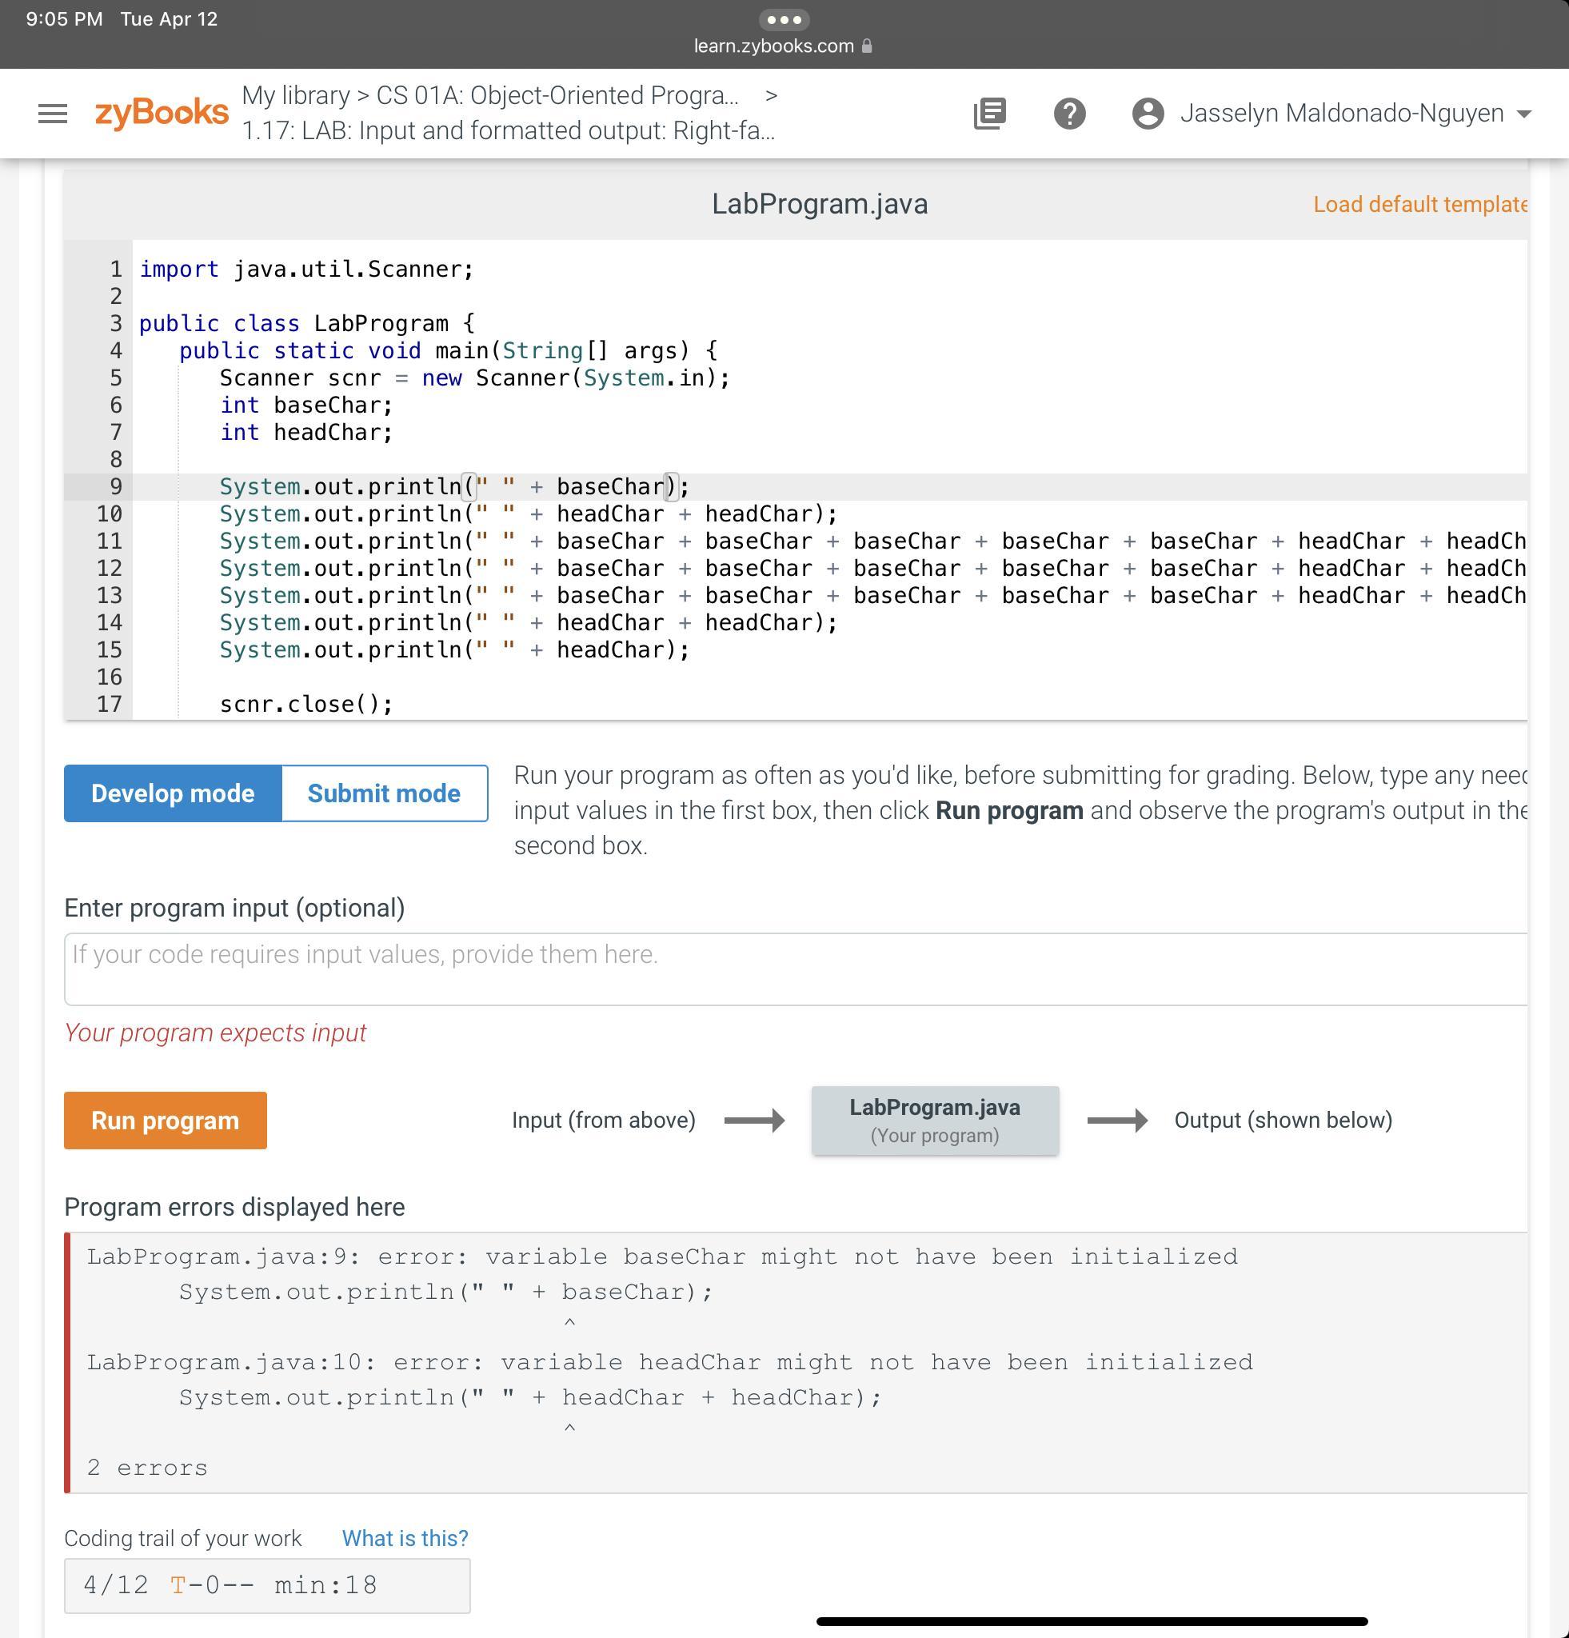Tap the lock icon beside the URL
1569x1638 pixels.
click(x=867, y=46)
